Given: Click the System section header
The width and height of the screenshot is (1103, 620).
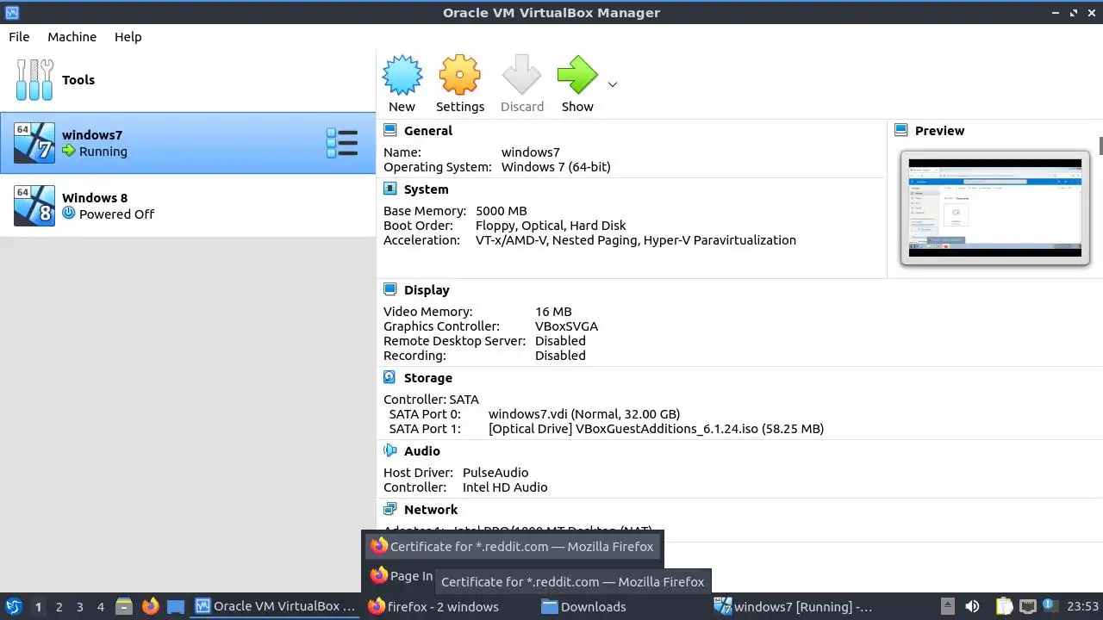Looking at the screenshot, I should click(x=426, y=189).
